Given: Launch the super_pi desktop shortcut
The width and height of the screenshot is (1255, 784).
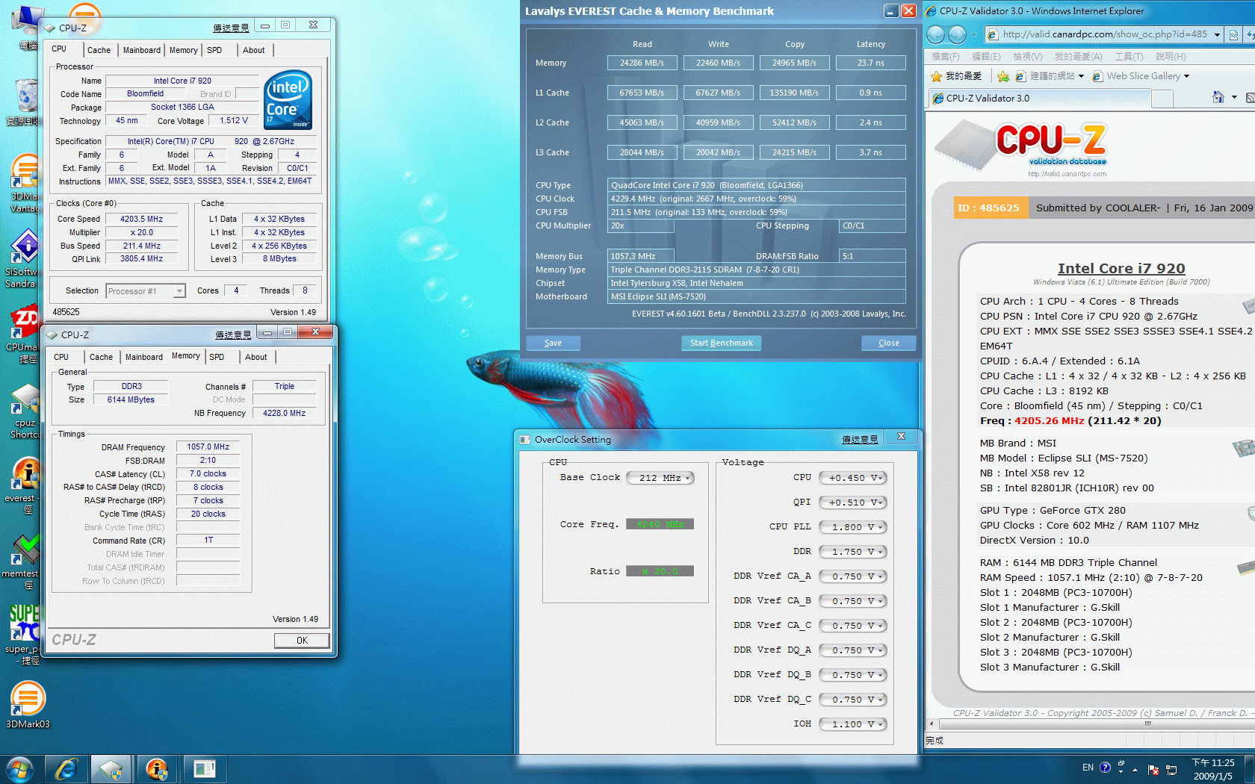Looking at the screenshot, I should point(24,635).
